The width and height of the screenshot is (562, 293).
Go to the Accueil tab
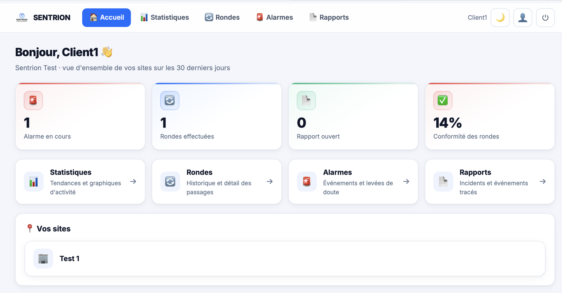tap(106, 18)
